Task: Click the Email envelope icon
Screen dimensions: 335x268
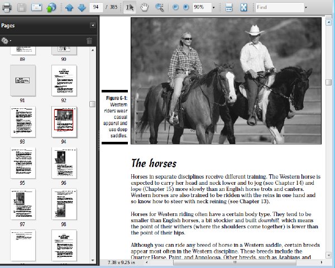Action: tap(36, 7)
